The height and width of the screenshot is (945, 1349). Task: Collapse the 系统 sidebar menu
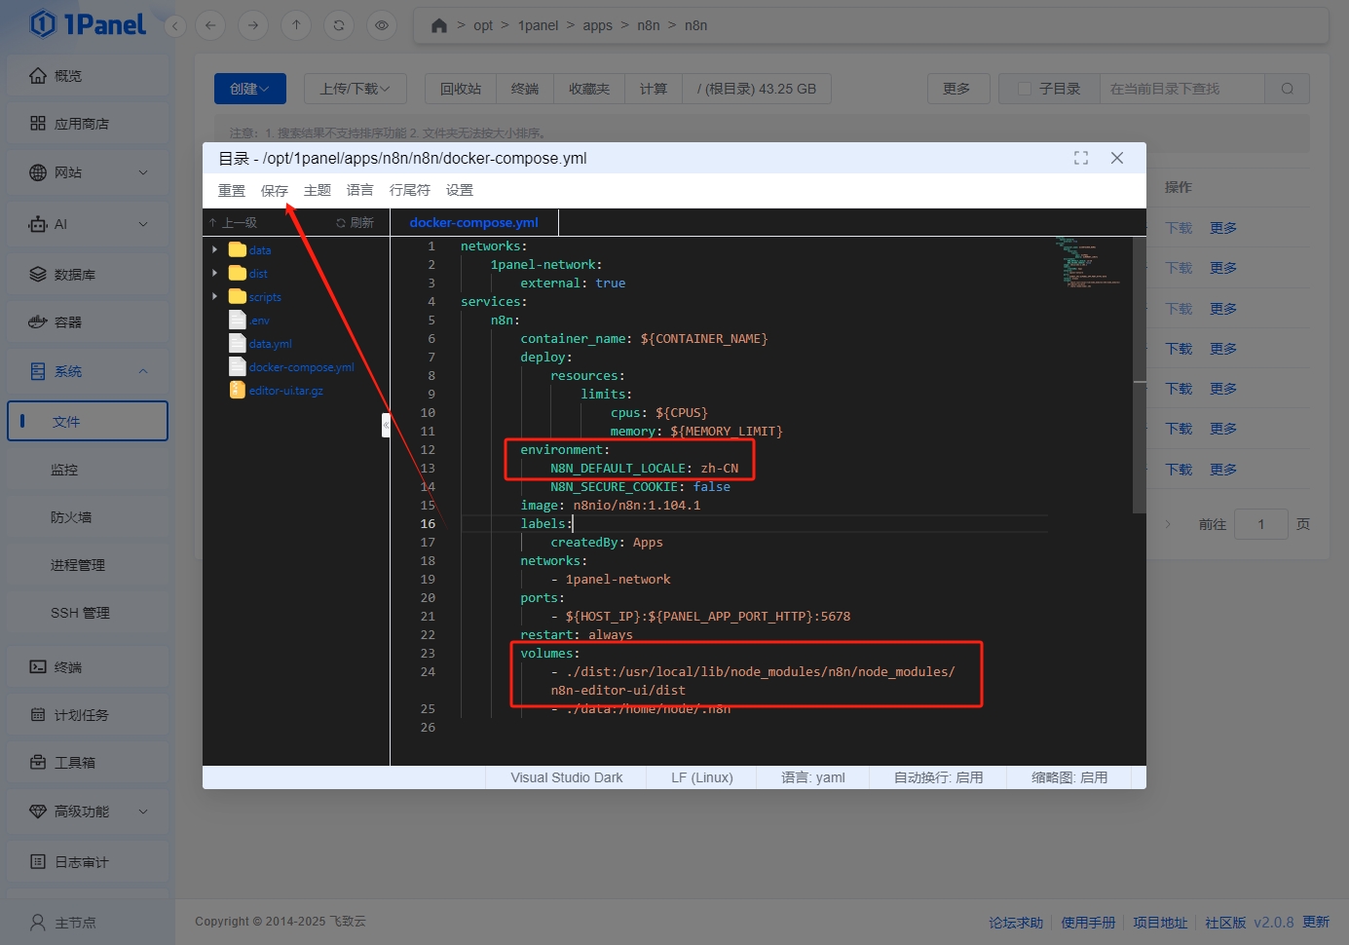88,371
